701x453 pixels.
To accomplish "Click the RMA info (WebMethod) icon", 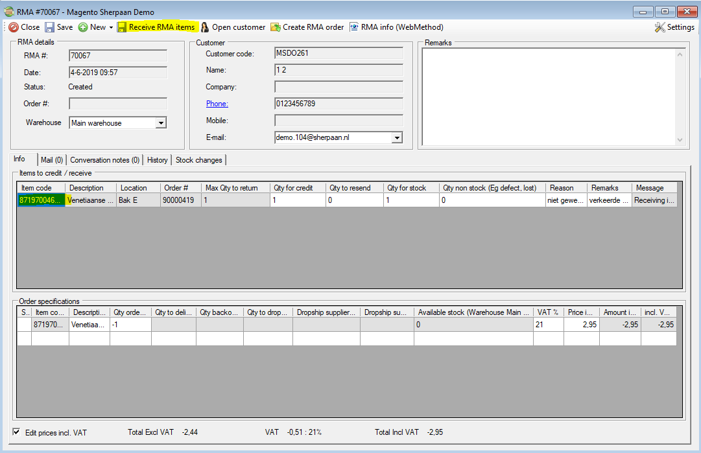I will [354, 27].
